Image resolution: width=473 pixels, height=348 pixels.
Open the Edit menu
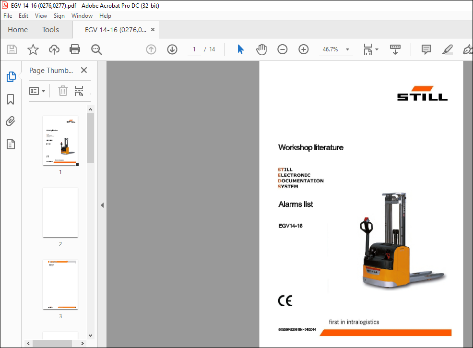tap(23, 16)
